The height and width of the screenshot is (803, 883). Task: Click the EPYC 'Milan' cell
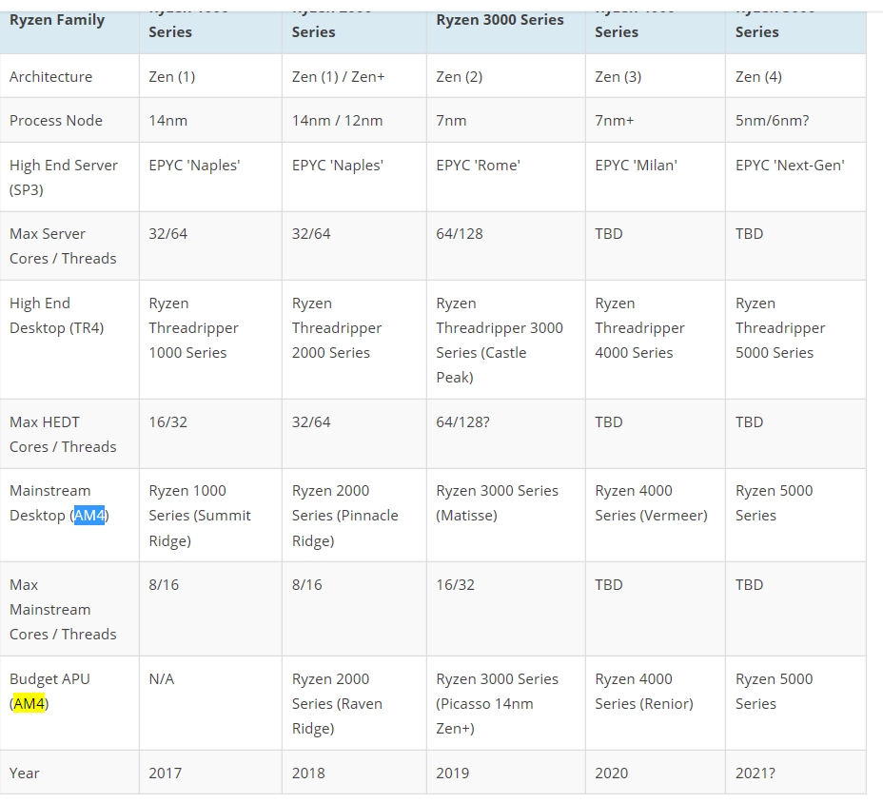636,166
